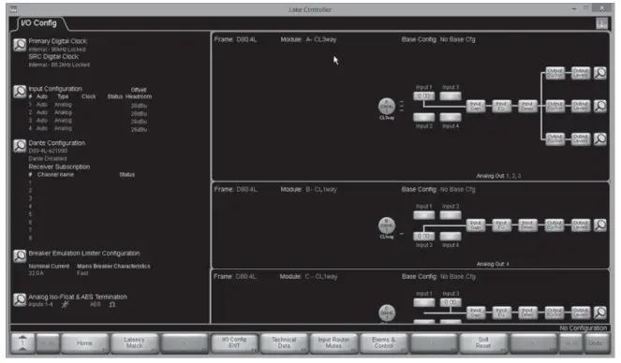Open Module A top Output EQ/Xover block
The height and width of the screenshot is (363, 621).
coord(554,73)
